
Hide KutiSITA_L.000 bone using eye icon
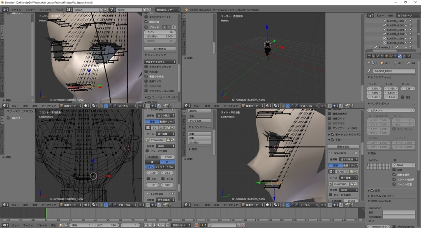(406, 21)
